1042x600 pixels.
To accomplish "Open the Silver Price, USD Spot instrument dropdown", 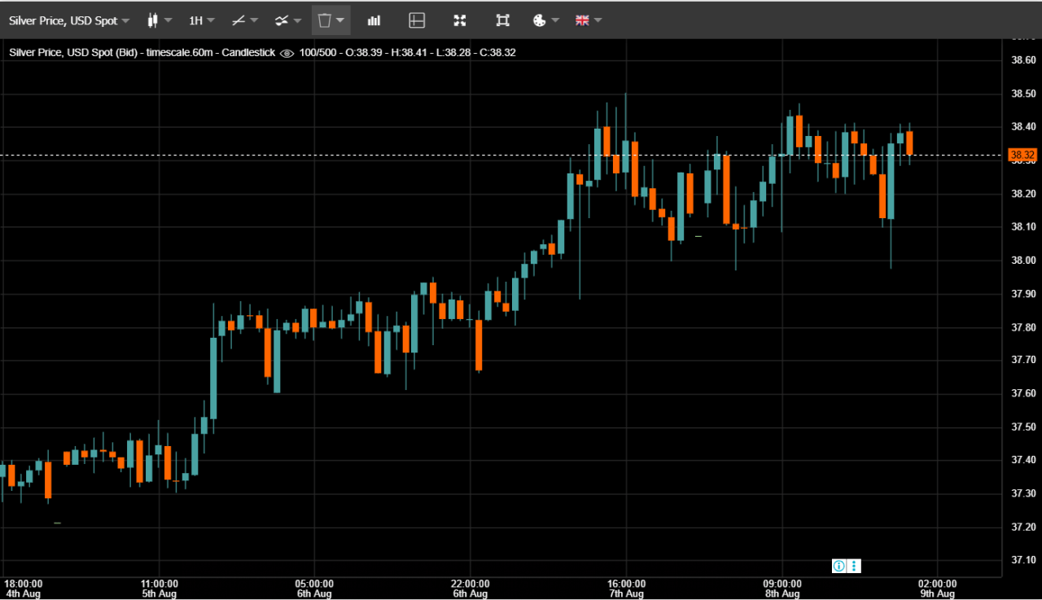I will pyautogui.click(x=68, y=20).
